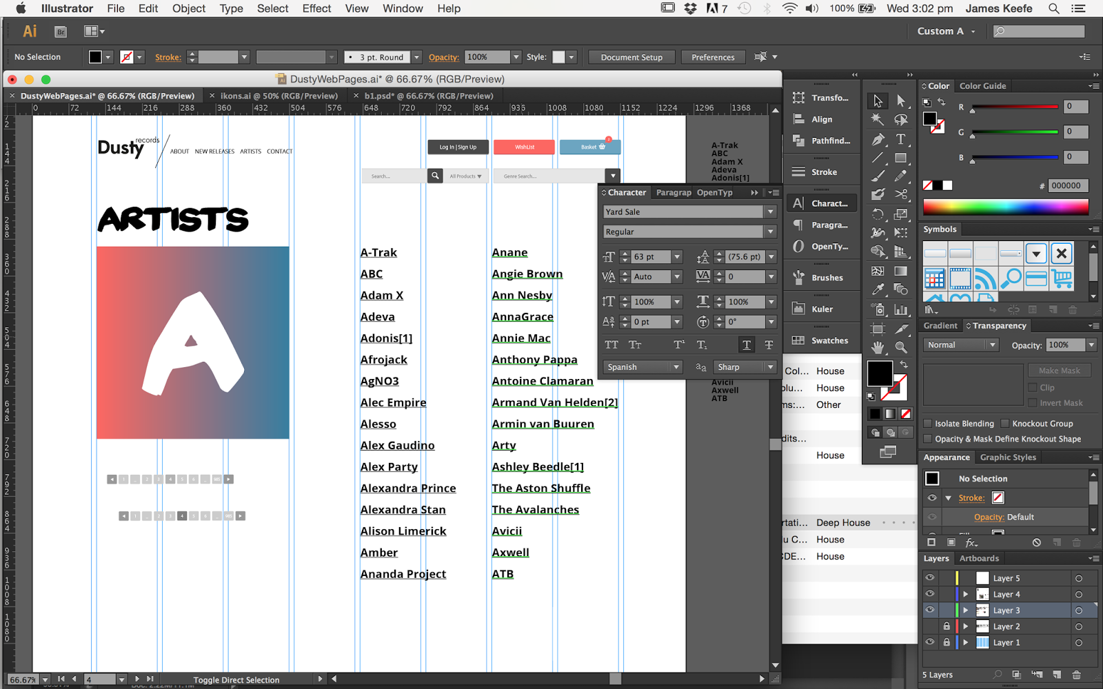Toggle strikethrough in the Character panel
This screenshot has height=689, width=1103.
tap(769, 344)
